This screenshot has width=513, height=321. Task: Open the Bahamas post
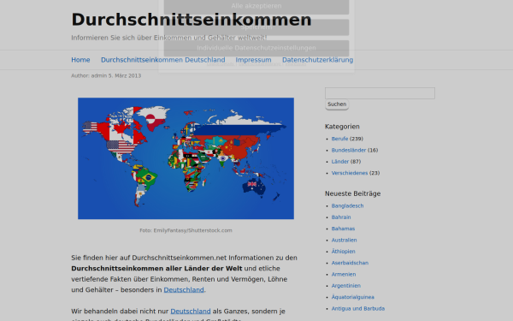tap(343, 229)
